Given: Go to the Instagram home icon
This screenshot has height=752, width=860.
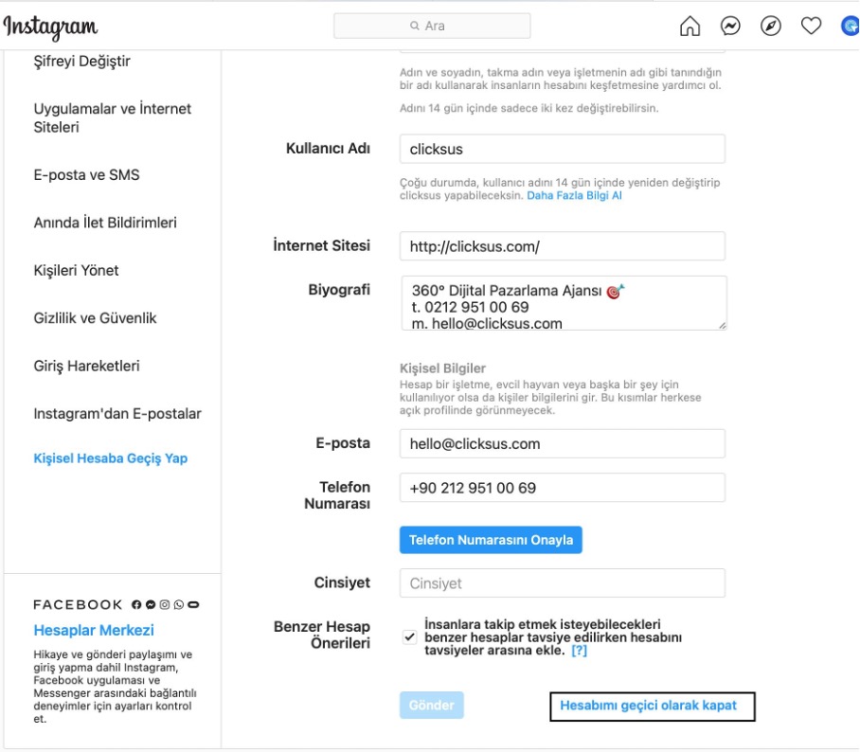Looking at the screenshot, I should coord(690,27).
